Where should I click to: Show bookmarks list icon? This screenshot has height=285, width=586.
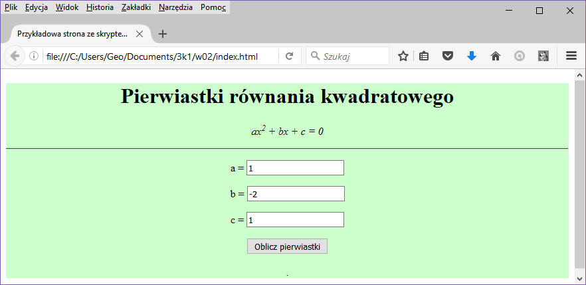point(424,56)
